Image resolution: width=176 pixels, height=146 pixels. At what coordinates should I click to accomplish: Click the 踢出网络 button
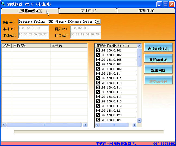tap(158, 71)
